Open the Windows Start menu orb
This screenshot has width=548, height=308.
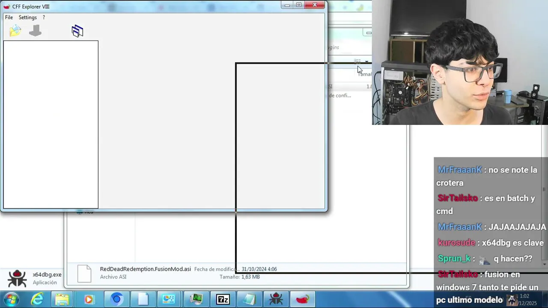(11, 299)
